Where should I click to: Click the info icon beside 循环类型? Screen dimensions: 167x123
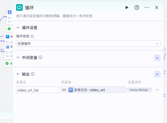[x=32, y=36]
